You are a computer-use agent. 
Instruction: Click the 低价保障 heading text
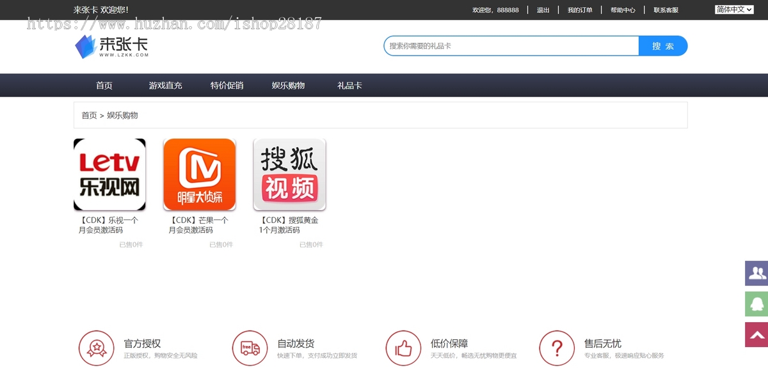(x=449, y=344)
